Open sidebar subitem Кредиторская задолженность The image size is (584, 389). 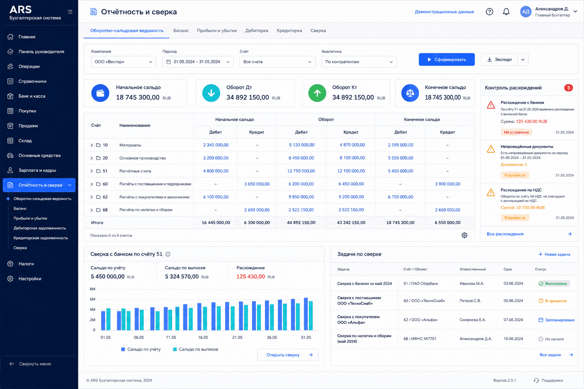pyautogui.click(x=41, y=238)
